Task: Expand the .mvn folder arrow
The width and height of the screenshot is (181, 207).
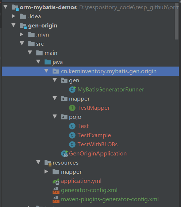Action: (x=21, y=34)
